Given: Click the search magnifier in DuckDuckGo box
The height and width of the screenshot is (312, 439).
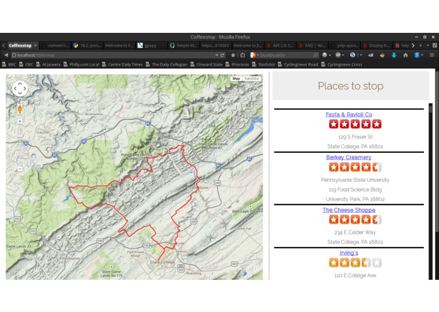Looking at the screenshot, I should click(x=316, y=55).
